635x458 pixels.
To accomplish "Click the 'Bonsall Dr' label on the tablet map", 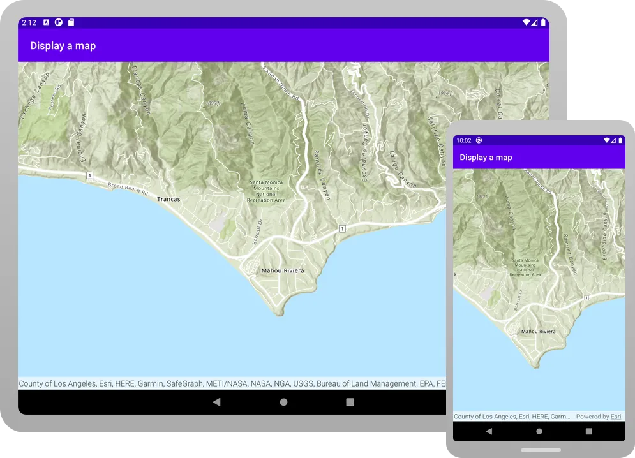I will coord(257,232).
